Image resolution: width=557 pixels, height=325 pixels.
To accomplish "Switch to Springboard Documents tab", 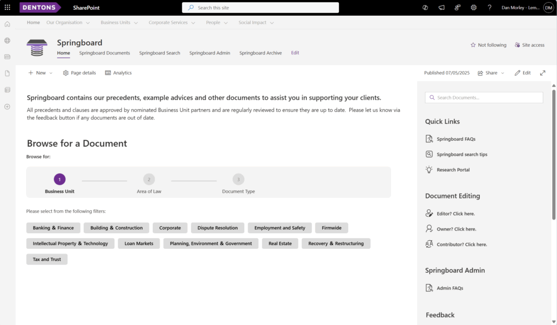I will tap(104, 53).
